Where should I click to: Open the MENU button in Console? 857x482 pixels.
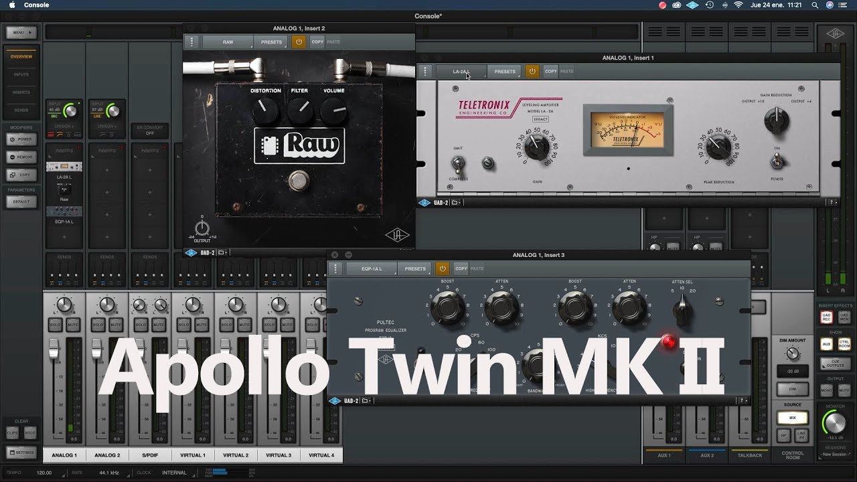pos(21,32)
